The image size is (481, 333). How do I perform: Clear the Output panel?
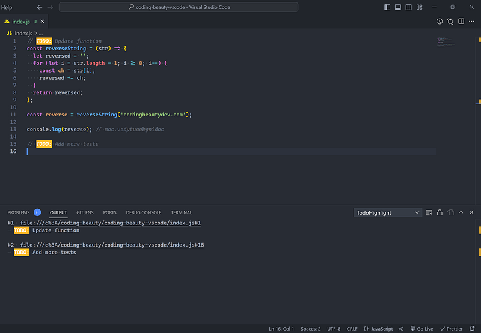(x=429, y=212)
